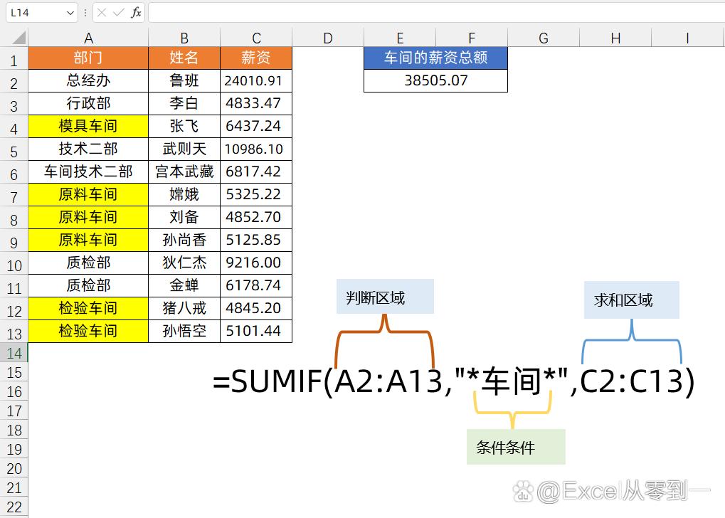
Task: Click the 总经办 cell
Action: pyautogui.click(x=88, y=80)
